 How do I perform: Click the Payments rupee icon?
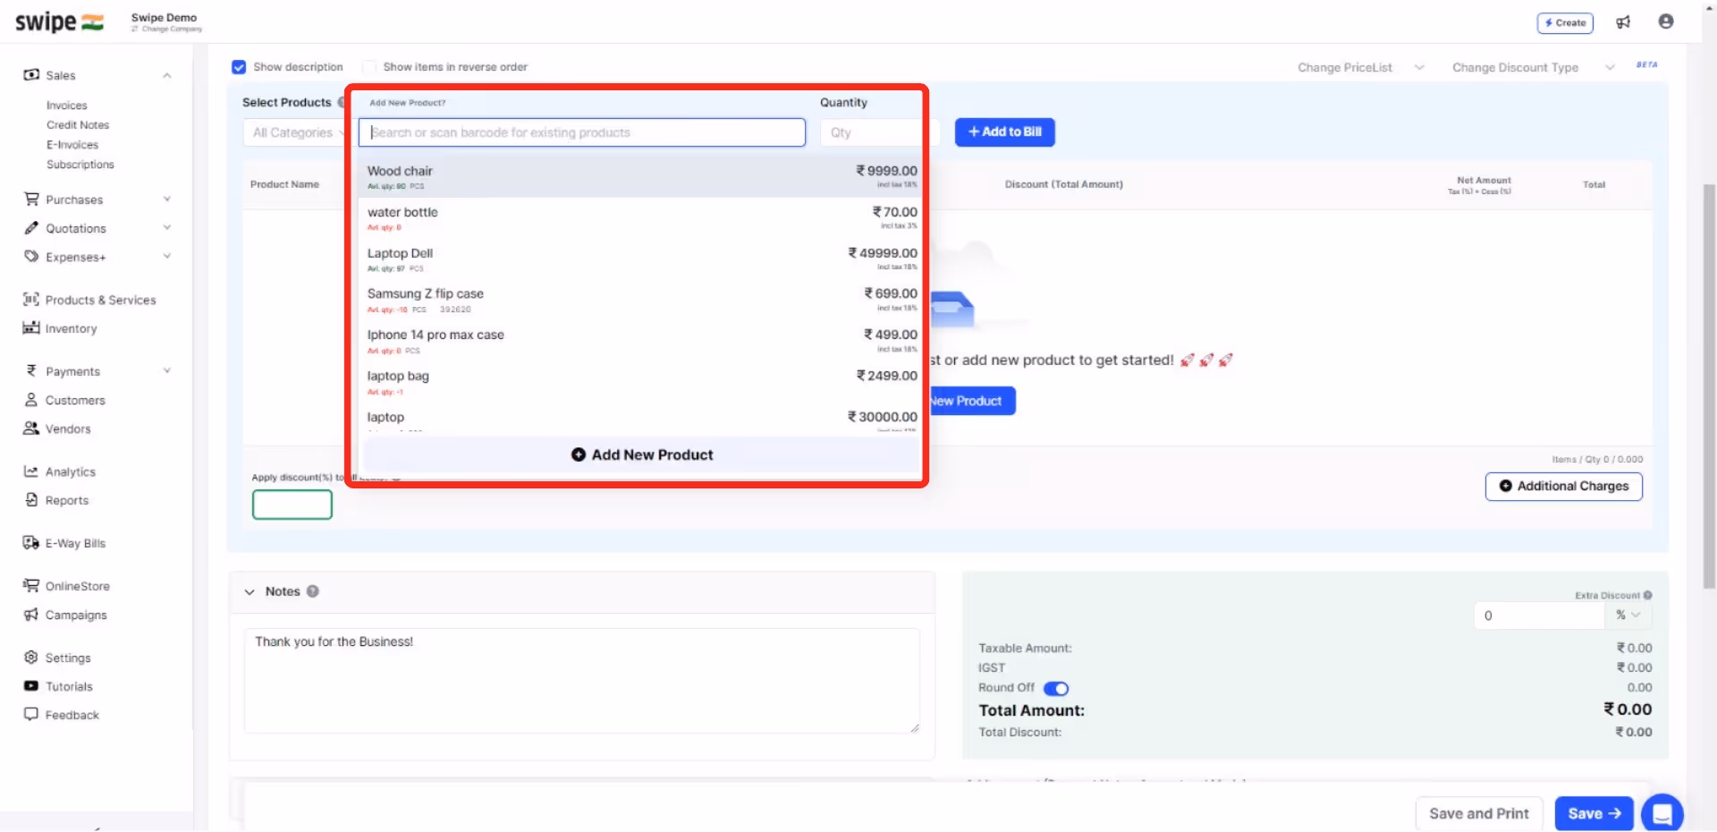pos(31,371)
